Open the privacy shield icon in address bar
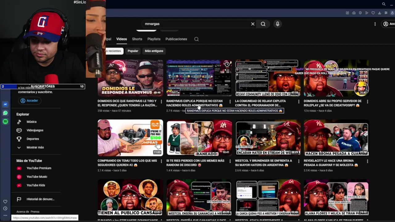 [x=360, y=13]
